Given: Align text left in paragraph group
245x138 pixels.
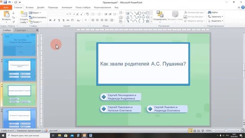Looking at the screenshot, I should pos(93,20).
